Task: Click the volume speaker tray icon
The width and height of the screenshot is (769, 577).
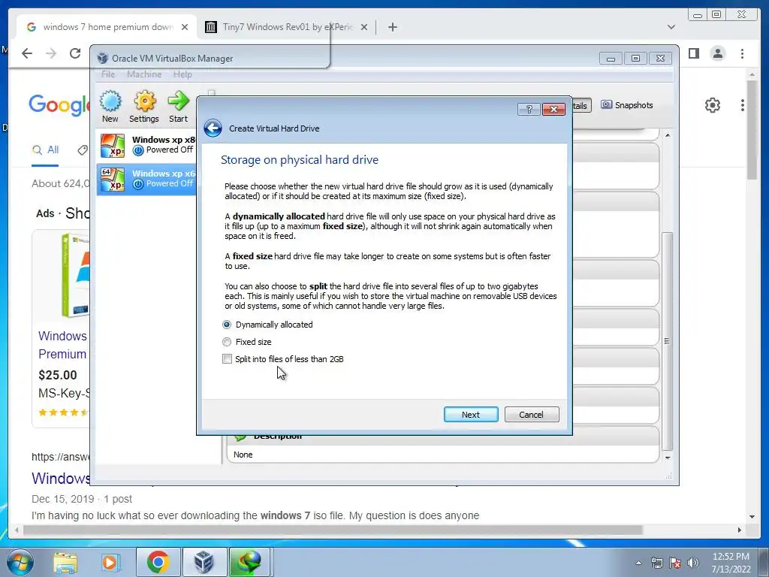Action: pos(693,563)
